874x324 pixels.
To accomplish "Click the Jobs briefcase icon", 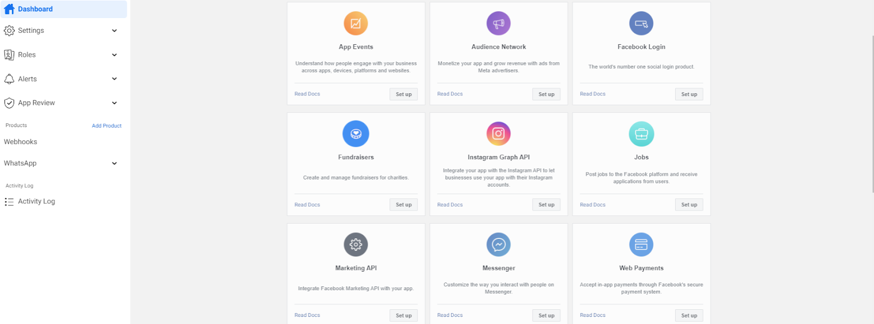I will click(x=641, y=134).
